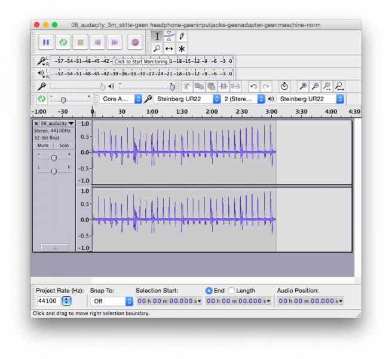Select the Multi-tool asterisk icon
This screenshot has height=359, width=392.
point(182,49)
